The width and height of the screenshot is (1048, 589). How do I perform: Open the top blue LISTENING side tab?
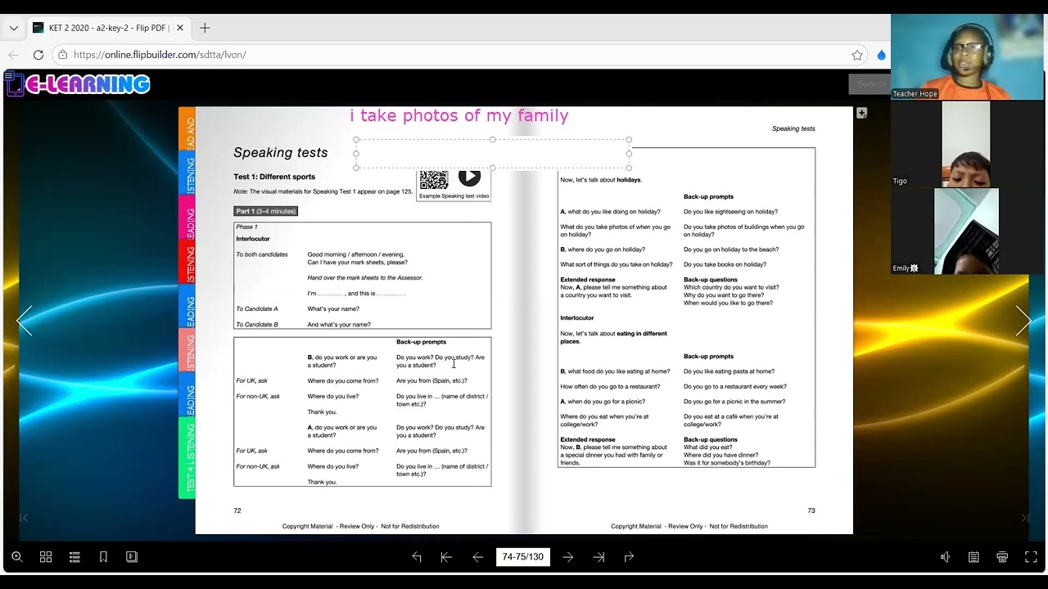(x=187, y=173)
